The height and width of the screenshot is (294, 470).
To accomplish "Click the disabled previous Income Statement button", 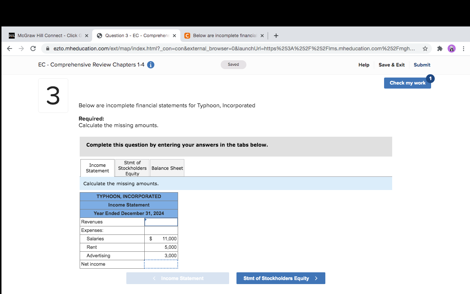I will (178, 278).
